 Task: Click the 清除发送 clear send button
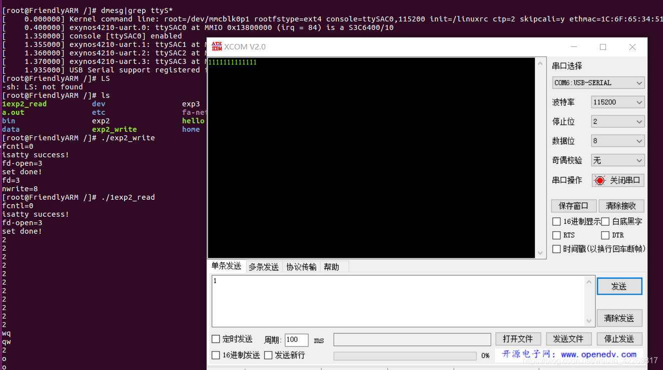619,318
